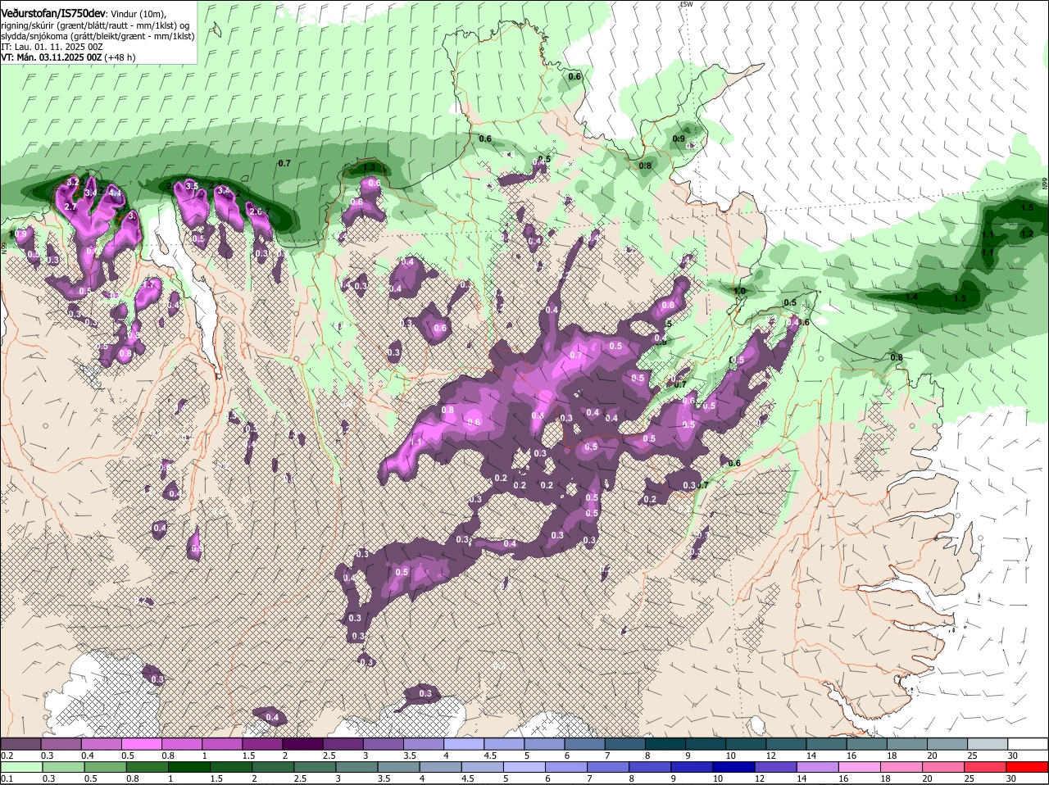Image resolution: width=1049 pixels, height=785 pixels.
Task: Select upper scale dark purple swatch starting at 2
Action: coord(302,743)
